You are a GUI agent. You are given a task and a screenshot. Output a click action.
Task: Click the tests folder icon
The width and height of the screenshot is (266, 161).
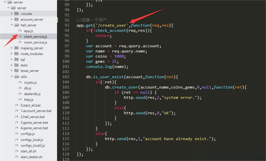[16, 65]
